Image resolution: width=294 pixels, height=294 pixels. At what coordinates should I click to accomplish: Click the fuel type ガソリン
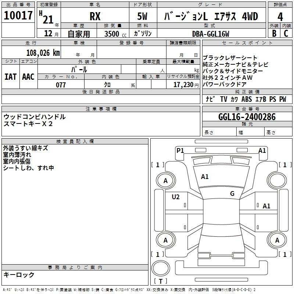tap(143, 33)
